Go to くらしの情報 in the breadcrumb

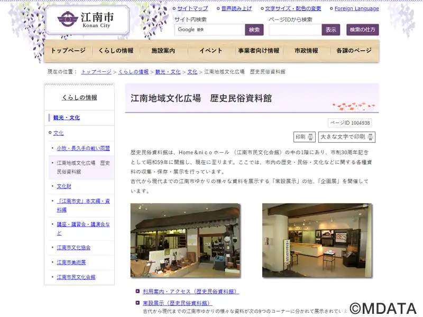pyautogui.click(x=134, y=72)
